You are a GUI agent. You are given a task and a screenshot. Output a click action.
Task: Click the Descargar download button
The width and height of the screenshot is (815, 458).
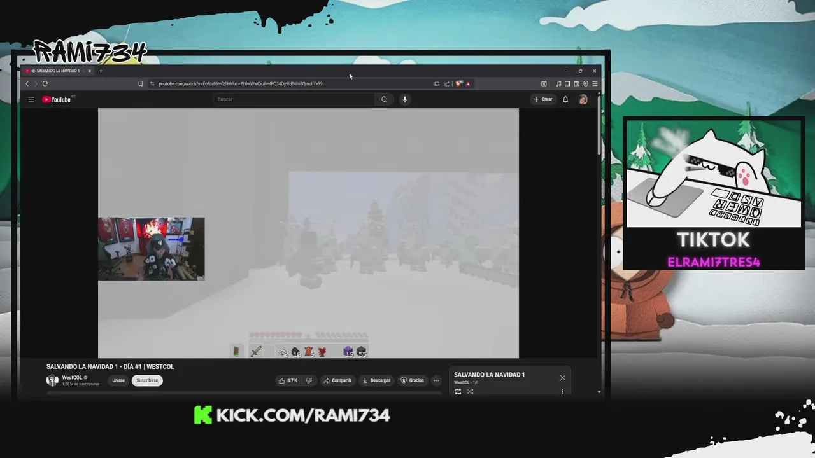tap(376, 380)
